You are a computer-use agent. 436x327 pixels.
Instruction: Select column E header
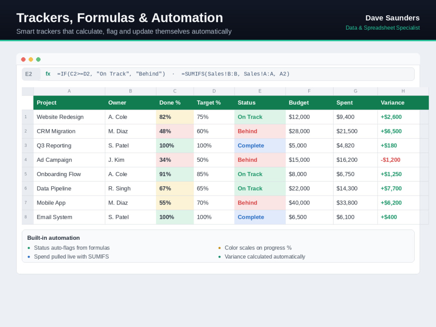pos(260,91)
